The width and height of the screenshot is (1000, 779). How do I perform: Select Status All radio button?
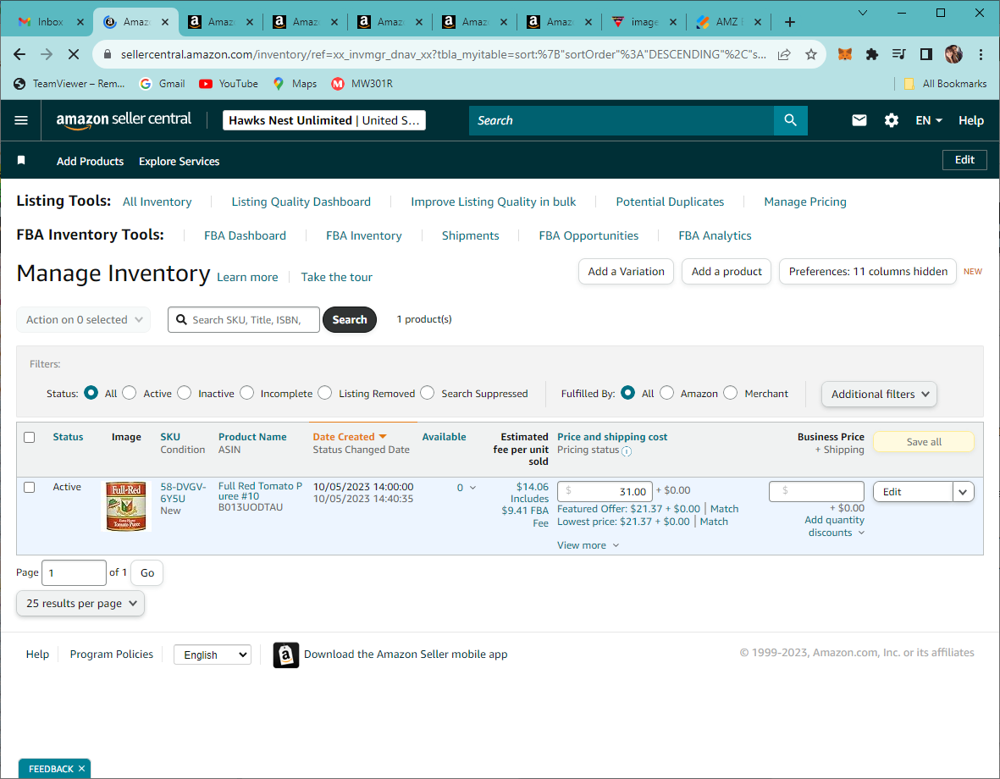coord(91,393)
